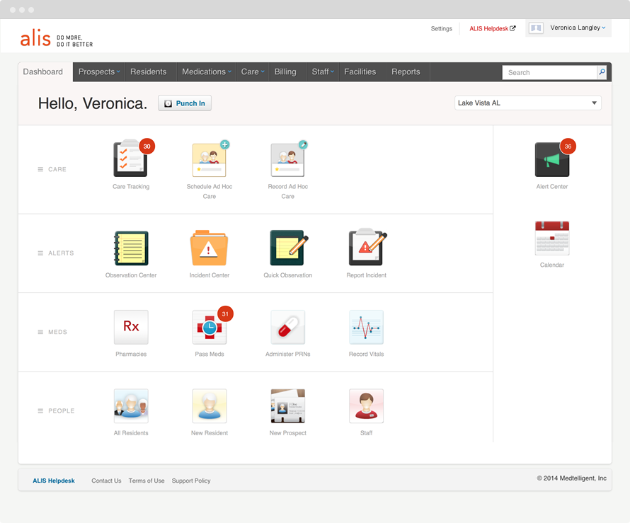Viewport: 630px width, 523px height.
Task: Open the Incident Center folder icon
Action: tap(209, 248)
